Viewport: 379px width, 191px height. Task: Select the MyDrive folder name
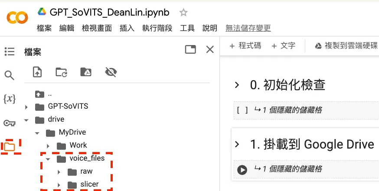tap(72, 132)
